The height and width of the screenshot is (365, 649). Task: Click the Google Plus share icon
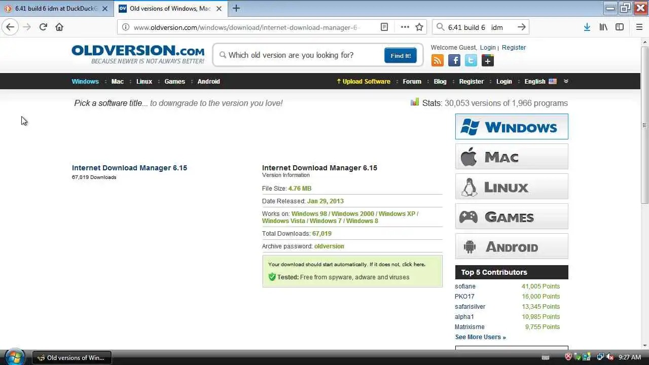(x=488, y=61)
